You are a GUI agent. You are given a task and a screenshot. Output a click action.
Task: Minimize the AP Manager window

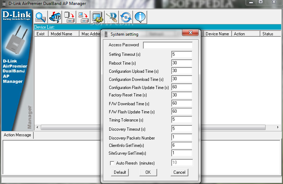pyautogui.click(x=251, y=2)
